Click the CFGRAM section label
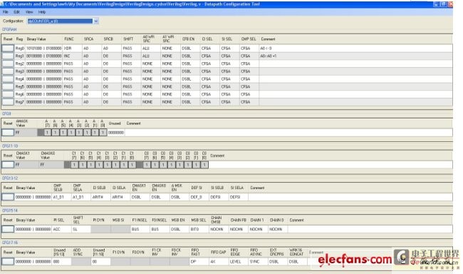The image size is (463, 274). pyautogui.click(x=9, y=29)
